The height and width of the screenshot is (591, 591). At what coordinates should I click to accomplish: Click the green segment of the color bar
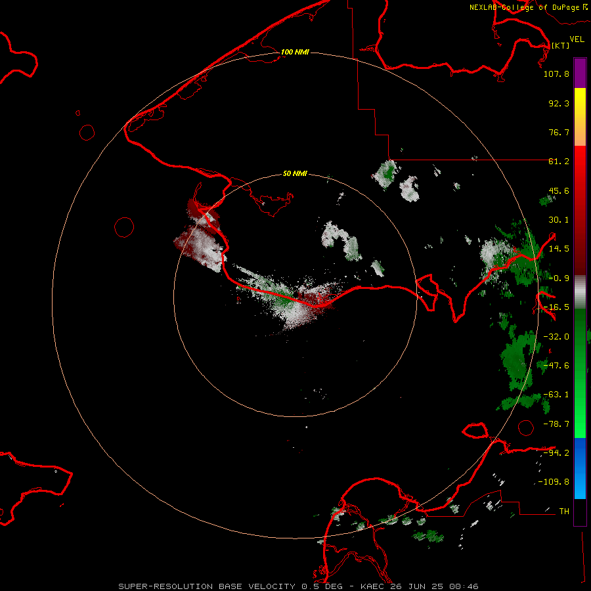point(580,373)
